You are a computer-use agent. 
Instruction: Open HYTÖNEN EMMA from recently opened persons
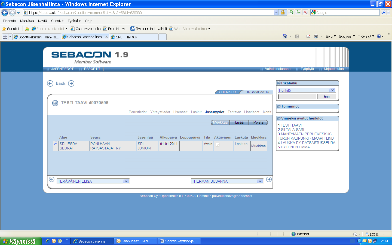(x=295, y=147)
